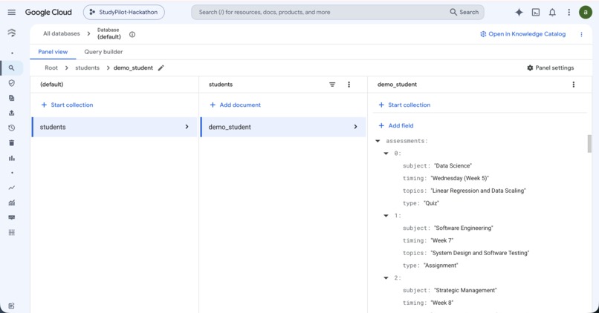Open in Knowledge Catalog link
Screen dimensions: 599x313
pyautogui.click(x=522, y=34)
